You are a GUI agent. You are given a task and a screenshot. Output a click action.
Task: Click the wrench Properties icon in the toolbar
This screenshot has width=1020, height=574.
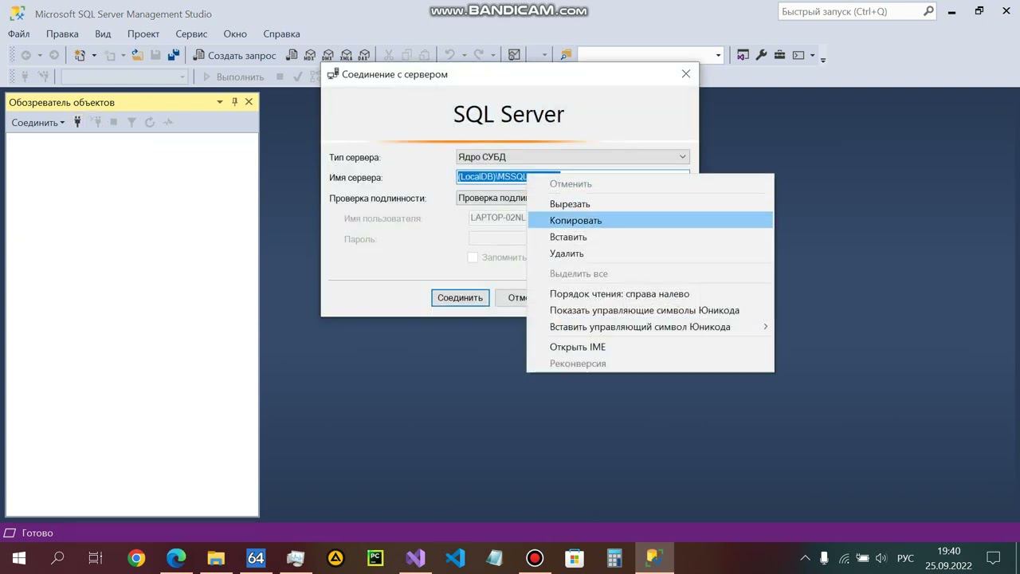click(761, 55)
